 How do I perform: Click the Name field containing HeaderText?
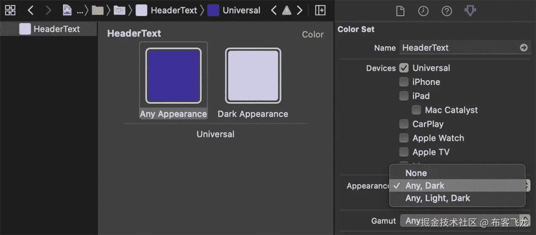(x=459, y=48)
